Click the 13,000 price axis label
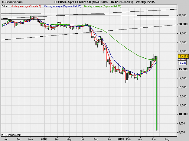 tap(182, 87)
